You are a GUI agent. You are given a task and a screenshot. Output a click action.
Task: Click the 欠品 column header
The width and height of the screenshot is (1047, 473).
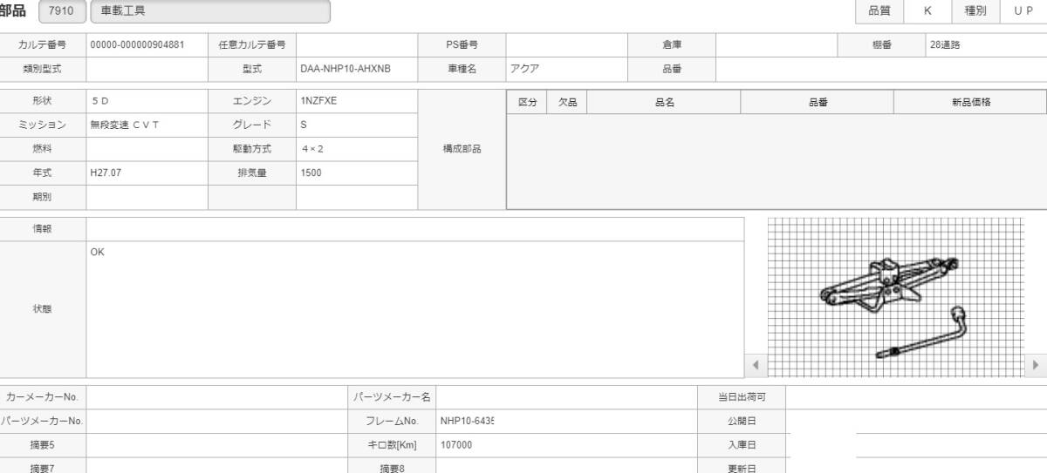point(567,102)
